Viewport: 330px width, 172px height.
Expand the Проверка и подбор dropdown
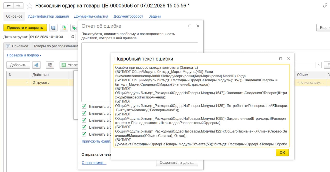pos(24,55)
